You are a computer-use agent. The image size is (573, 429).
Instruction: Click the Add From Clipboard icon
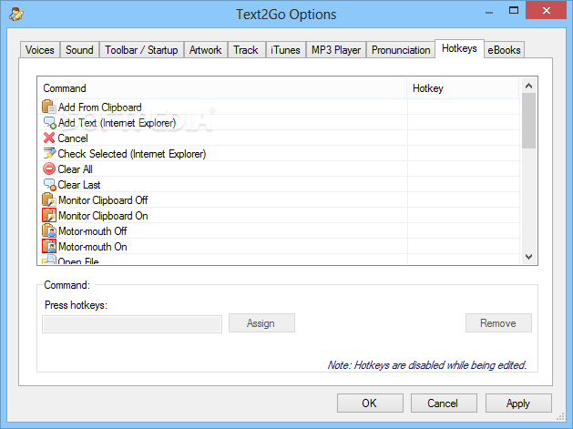[x=49, y=107]
